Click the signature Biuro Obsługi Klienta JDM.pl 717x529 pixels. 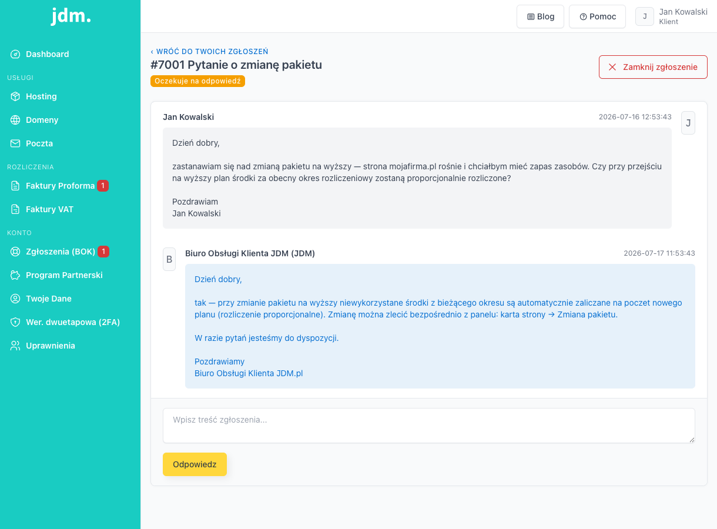tap(249, 373)
